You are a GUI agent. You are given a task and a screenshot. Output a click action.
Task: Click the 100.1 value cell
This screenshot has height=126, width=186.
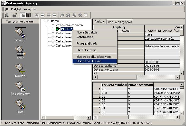pos(162,35)
